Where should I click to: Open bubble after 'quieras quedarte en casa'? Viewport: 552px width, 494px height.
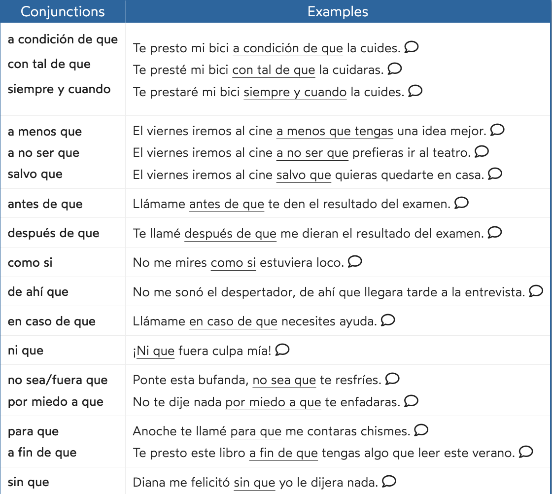(495, 173)
